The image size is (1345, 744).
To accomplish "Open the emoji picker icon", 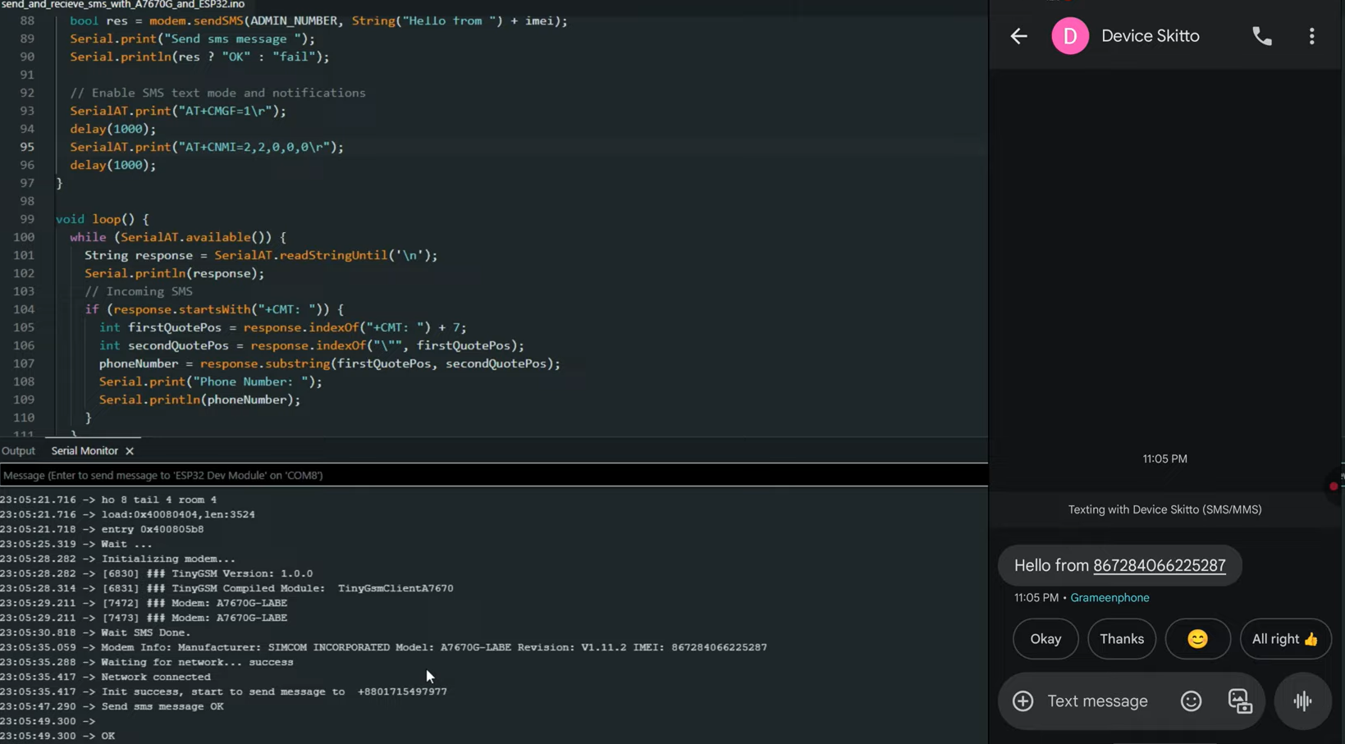I will [1191, 701].
